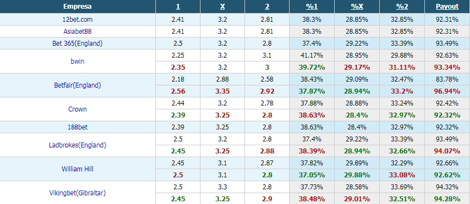Select Betfair's 96.94% payout cell
The image size is (470, 204).
447,91
